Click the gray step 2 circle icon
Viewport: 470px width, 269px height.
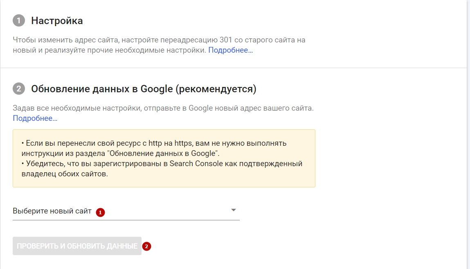point(19,89)
